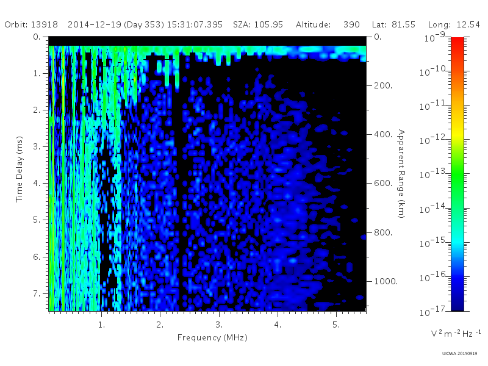Screen dimensions: 488x366
Task: Click the 10^-13 color scale label
Action: pyautogui.click(x=433, y=173)
